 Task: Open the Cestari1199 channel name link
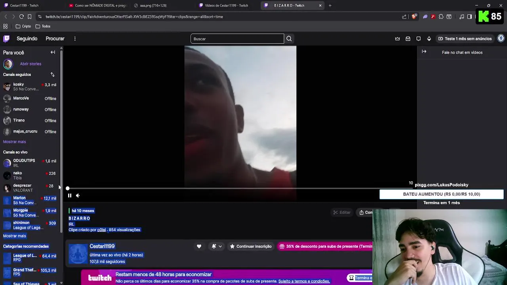click(102, 246)
